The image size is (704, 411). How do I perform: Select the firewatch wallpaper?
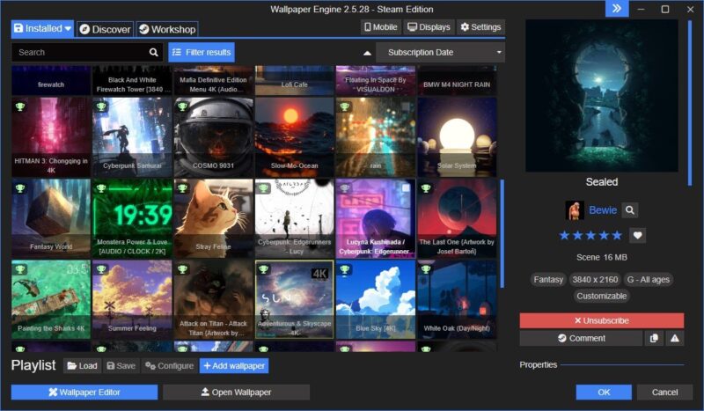pyautogui.click(x=51, y=80)
